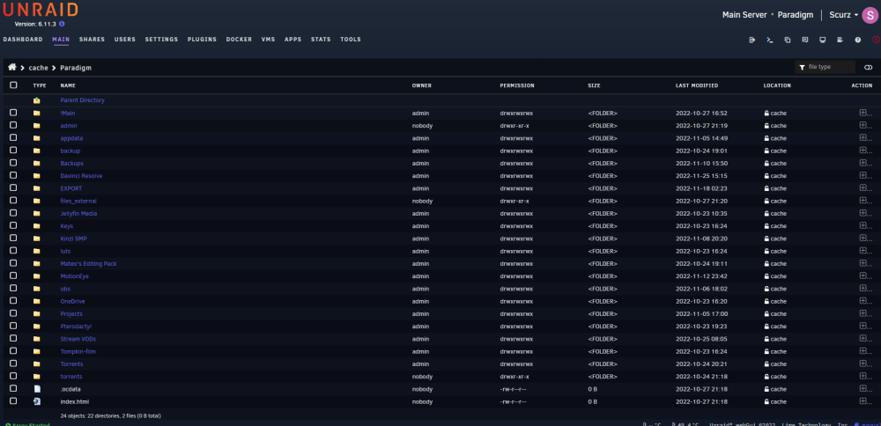Viewport: 881px width, 426px height.
Task: Open the terminal icon
Action: (x=770, y=40)
